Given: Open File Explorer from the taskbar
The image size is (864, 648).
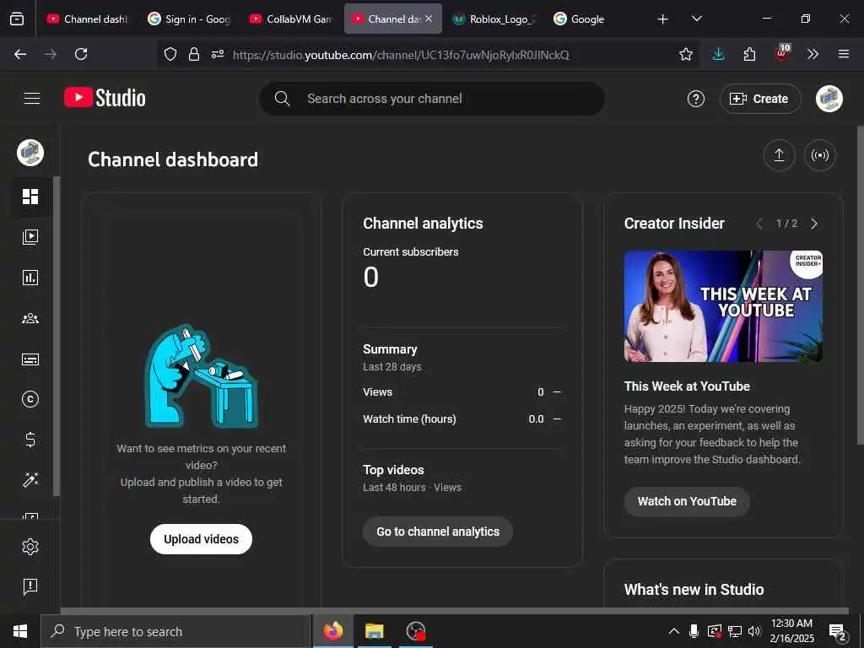Looking at the screenshot, I should click(x=374, y=631).
